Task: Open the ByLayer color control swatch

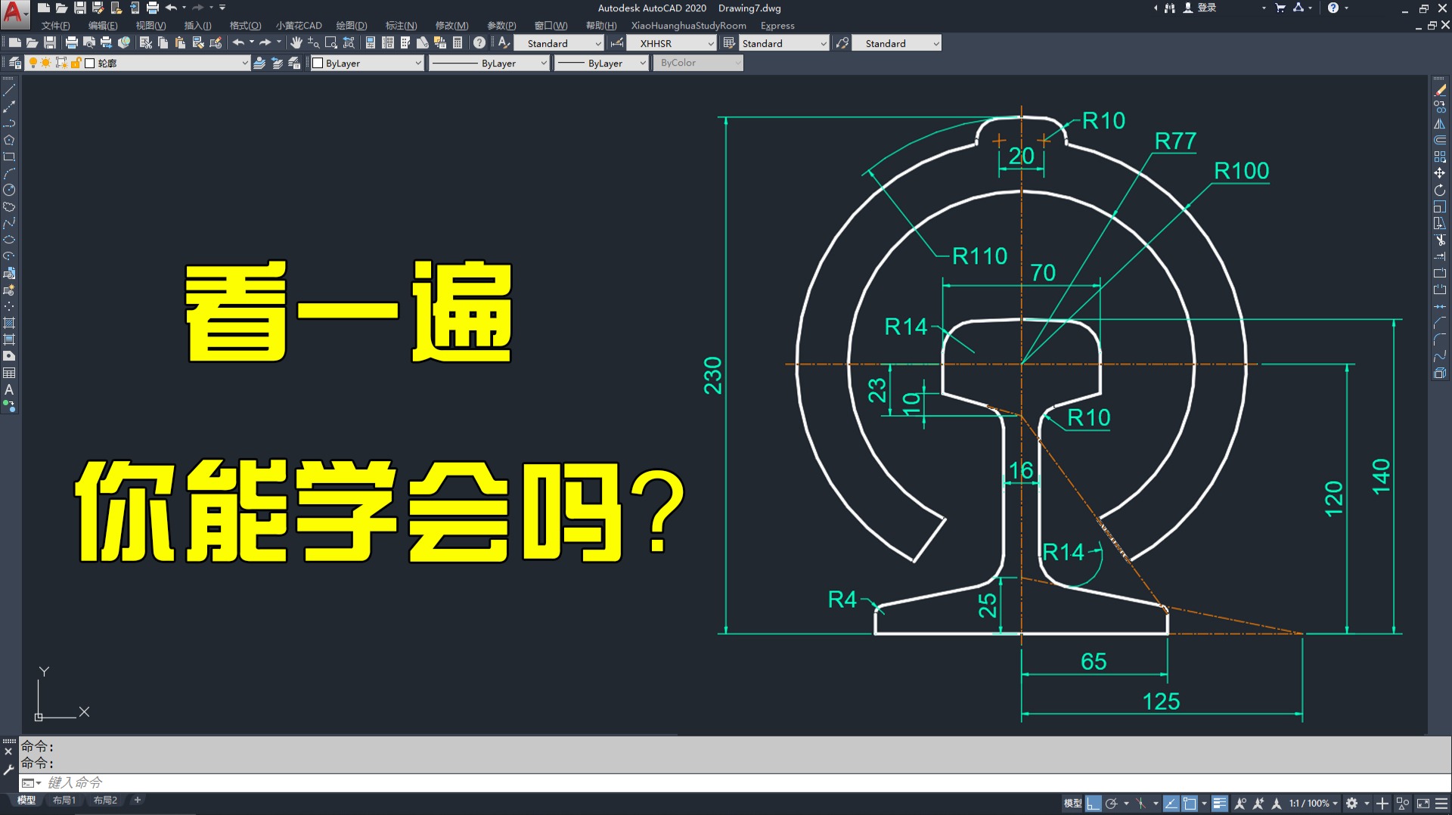Action: point(368,64)
